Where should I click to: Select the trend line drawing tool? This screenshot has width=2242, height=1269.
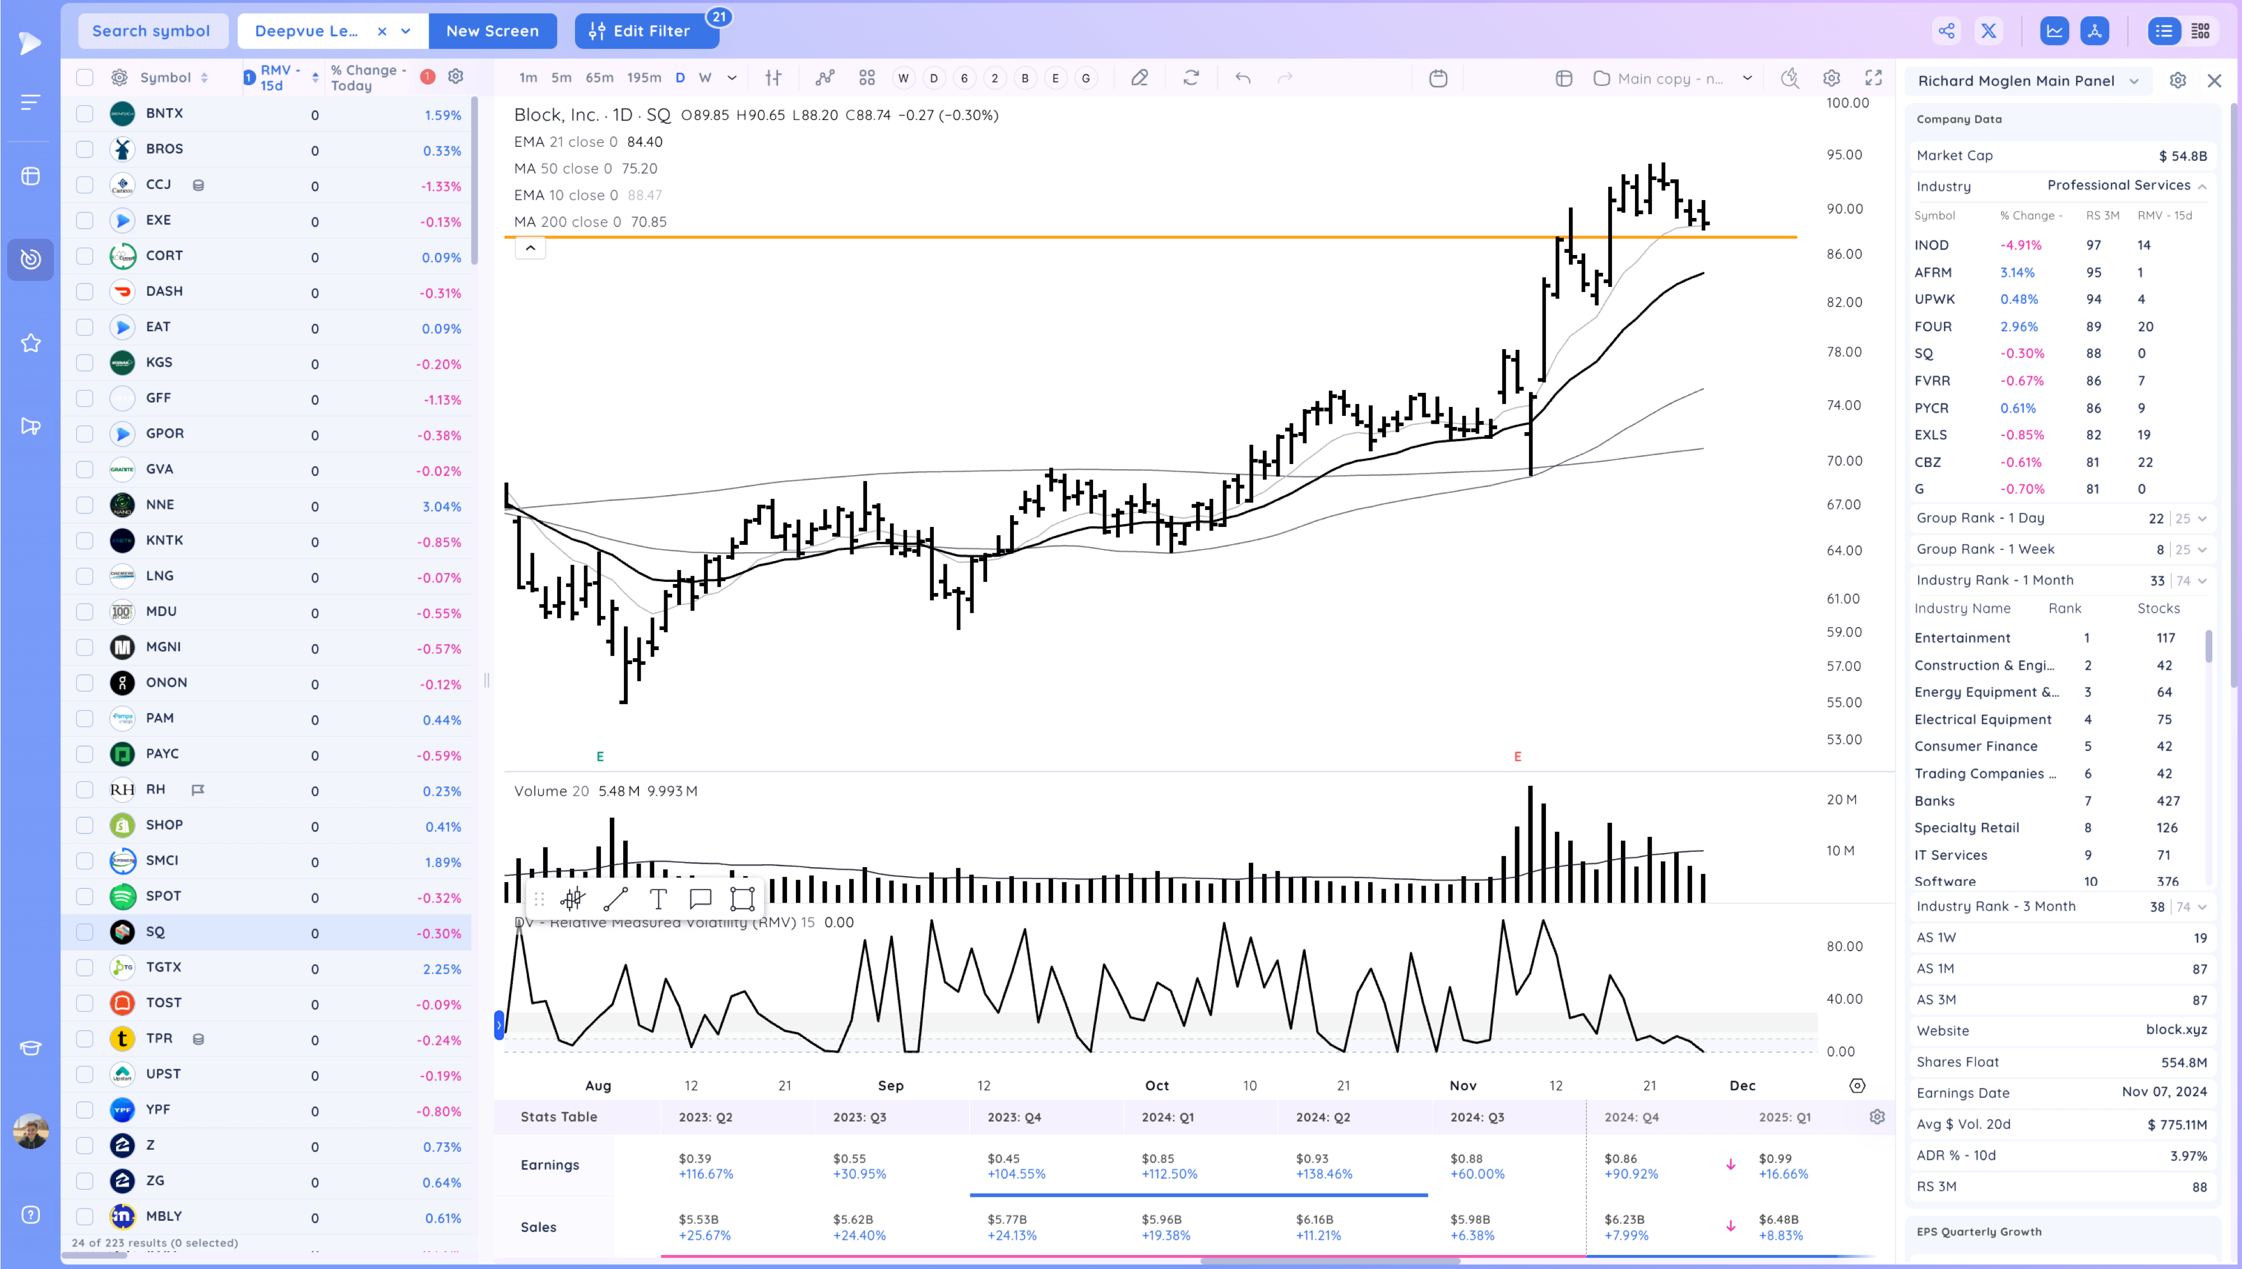pyautogui.click(x=615, y=899)
